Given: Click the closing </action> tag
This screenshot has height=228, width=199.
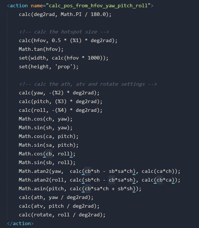Looking at the screenshot, I should [20, 224].
